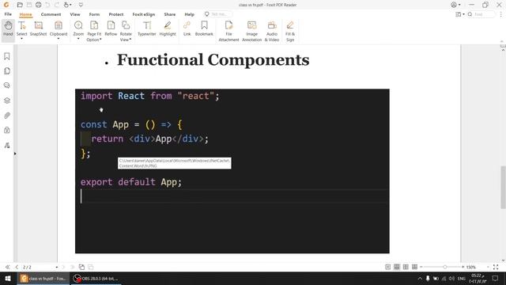Click the Zoom tool icon
Image resolution: width=506 pixels, height=285 pixels.
(x=78, y=25)
